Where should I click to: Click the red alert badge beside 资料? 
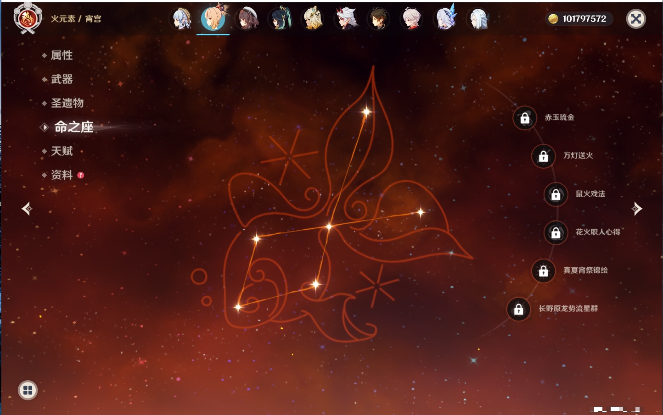click(81, 175)
